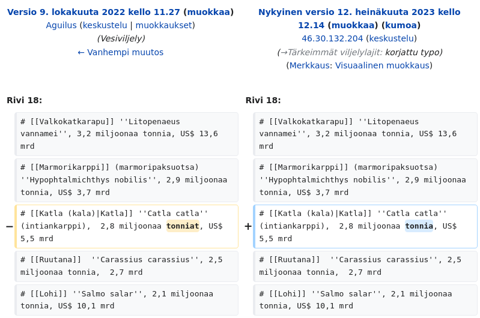
Task: Click right column Rivi 18 heading
Action: 263,100
